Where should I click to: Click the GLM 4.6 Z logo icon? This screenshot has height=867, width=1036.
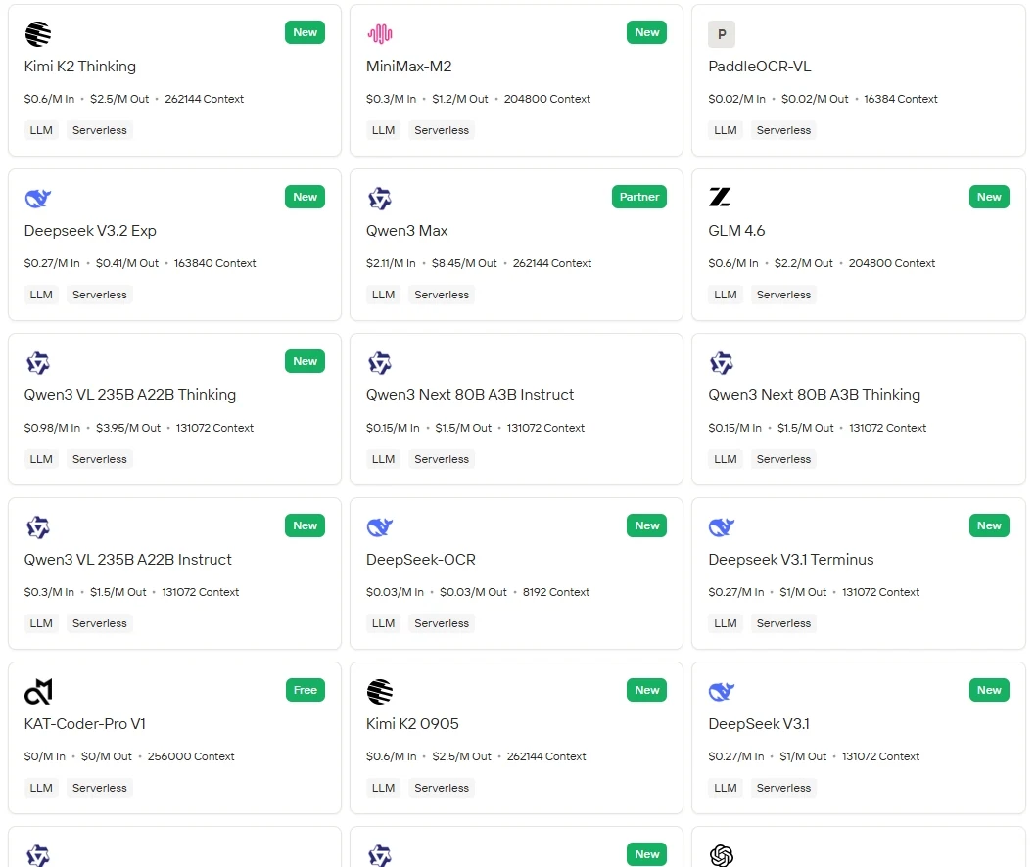720,197
